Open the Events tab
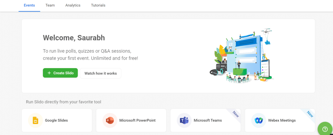 coord(29,6)
